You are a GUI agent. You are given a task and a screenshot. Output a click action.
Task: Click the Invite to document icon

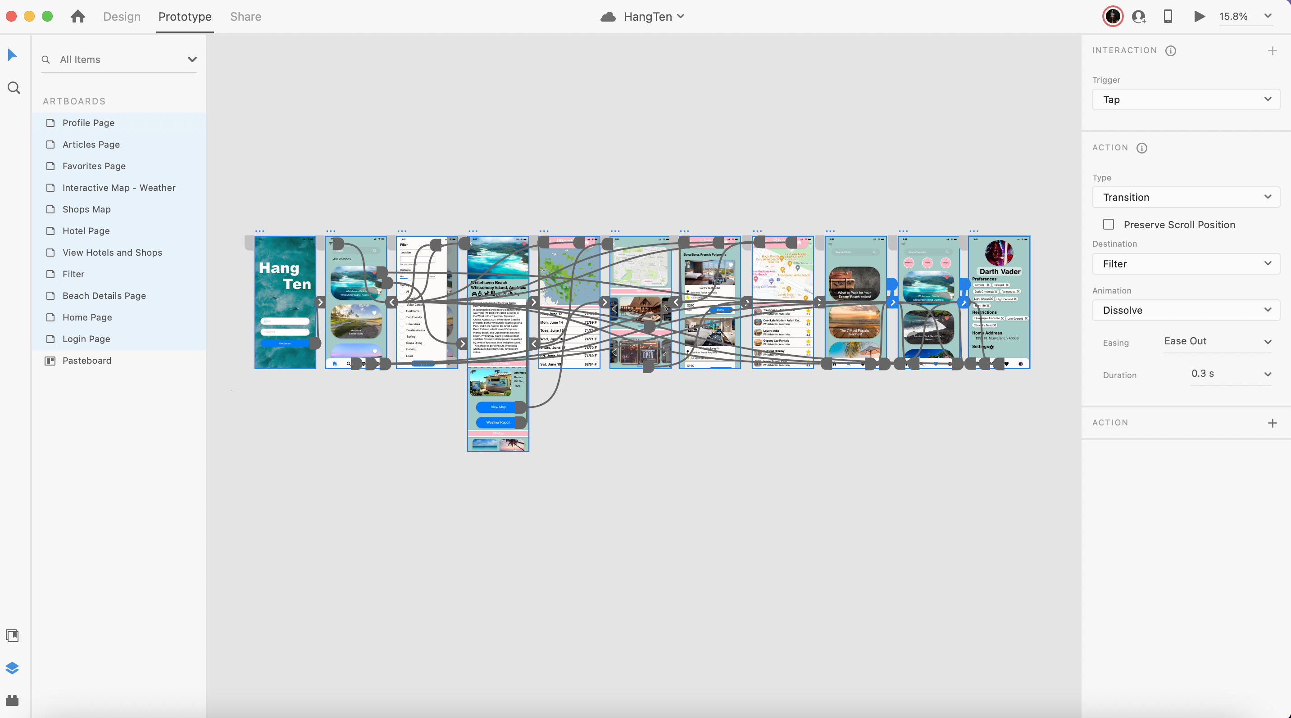[x=1139, y=17]
